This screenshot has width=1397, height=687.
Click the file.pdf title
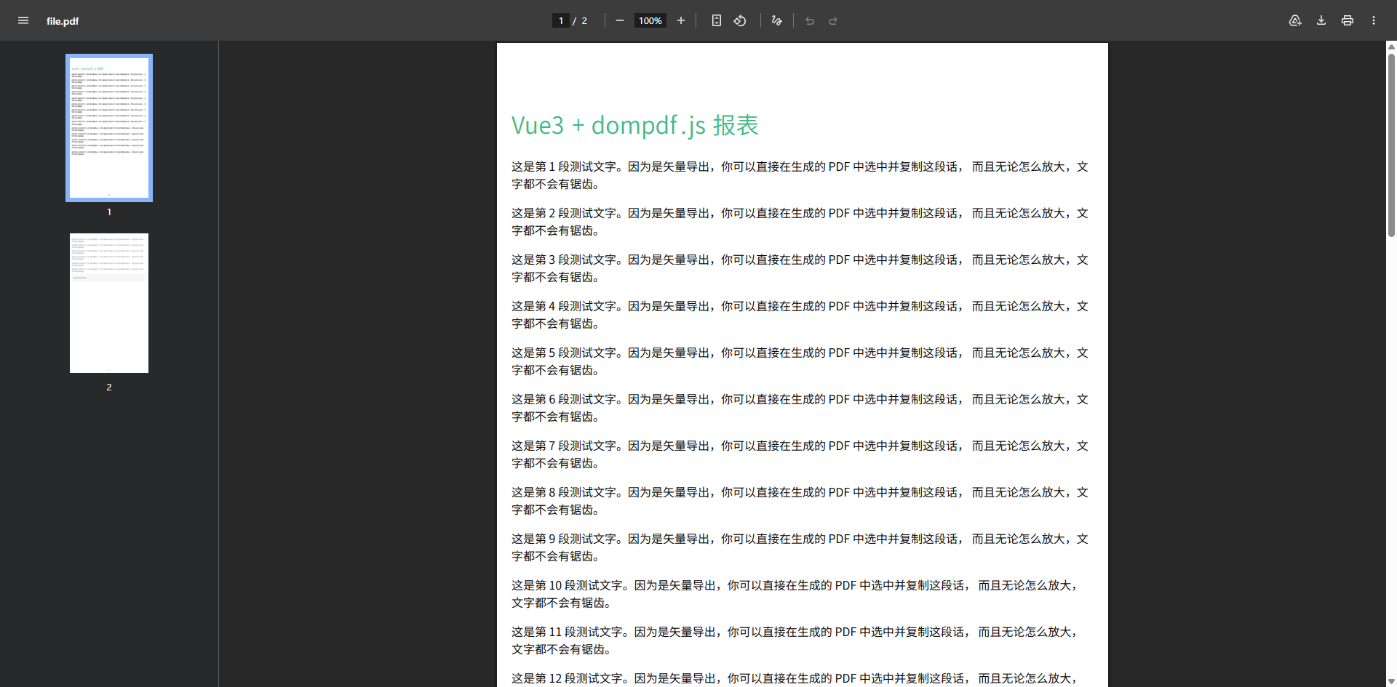click(x=63, y=21)
